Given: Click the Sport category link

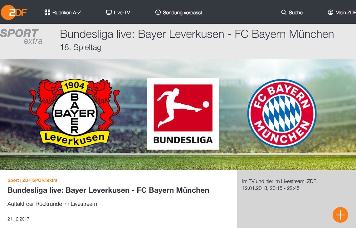Looking at the screenshot, I should (x=13, y=180).
